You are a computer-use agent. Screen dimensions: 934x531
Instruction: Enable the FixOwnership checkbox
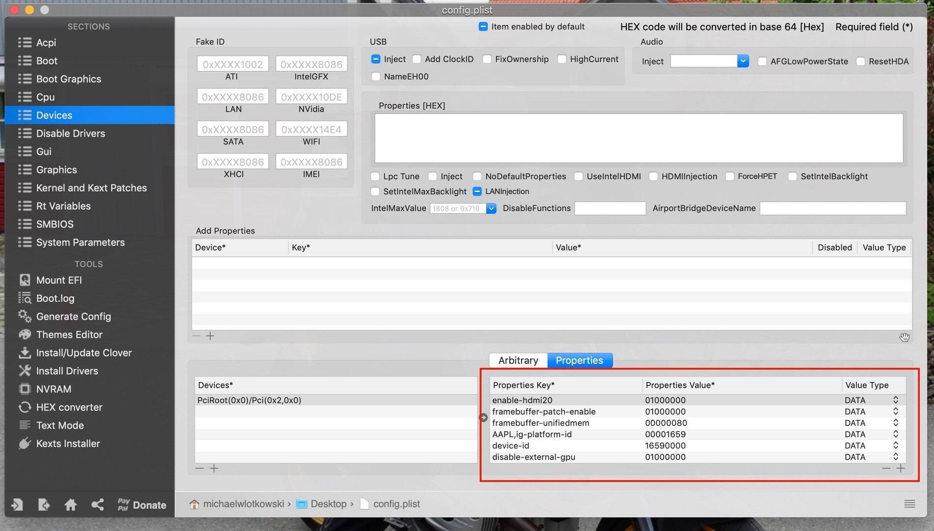click(487, 59)
